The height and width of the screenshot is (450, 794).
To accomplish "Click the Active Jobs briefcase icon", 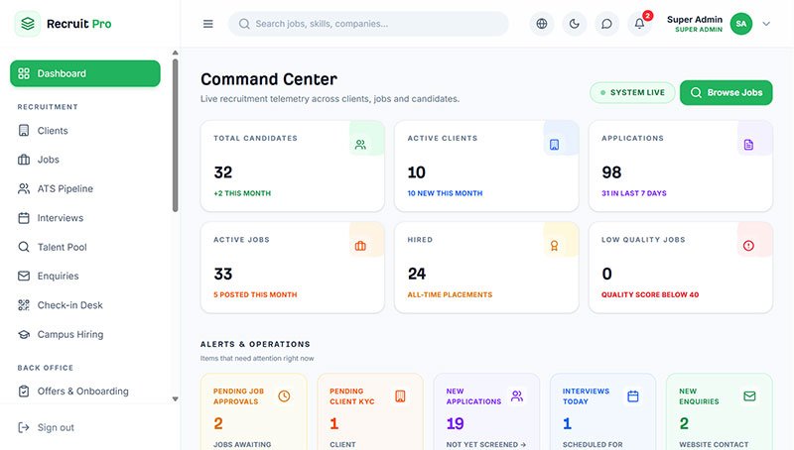I will [x=360, y=246].
